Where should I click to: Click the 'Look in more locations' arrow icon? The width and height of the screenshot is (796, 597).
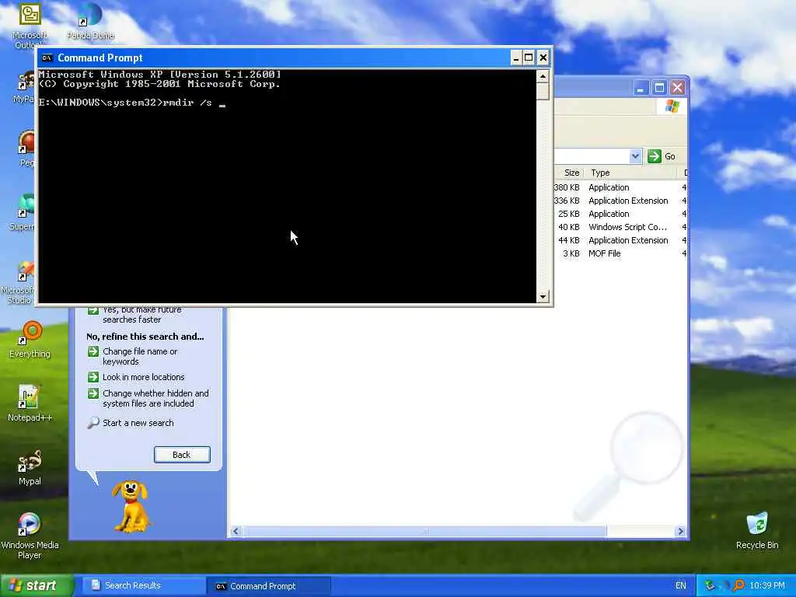pos(93,377)
